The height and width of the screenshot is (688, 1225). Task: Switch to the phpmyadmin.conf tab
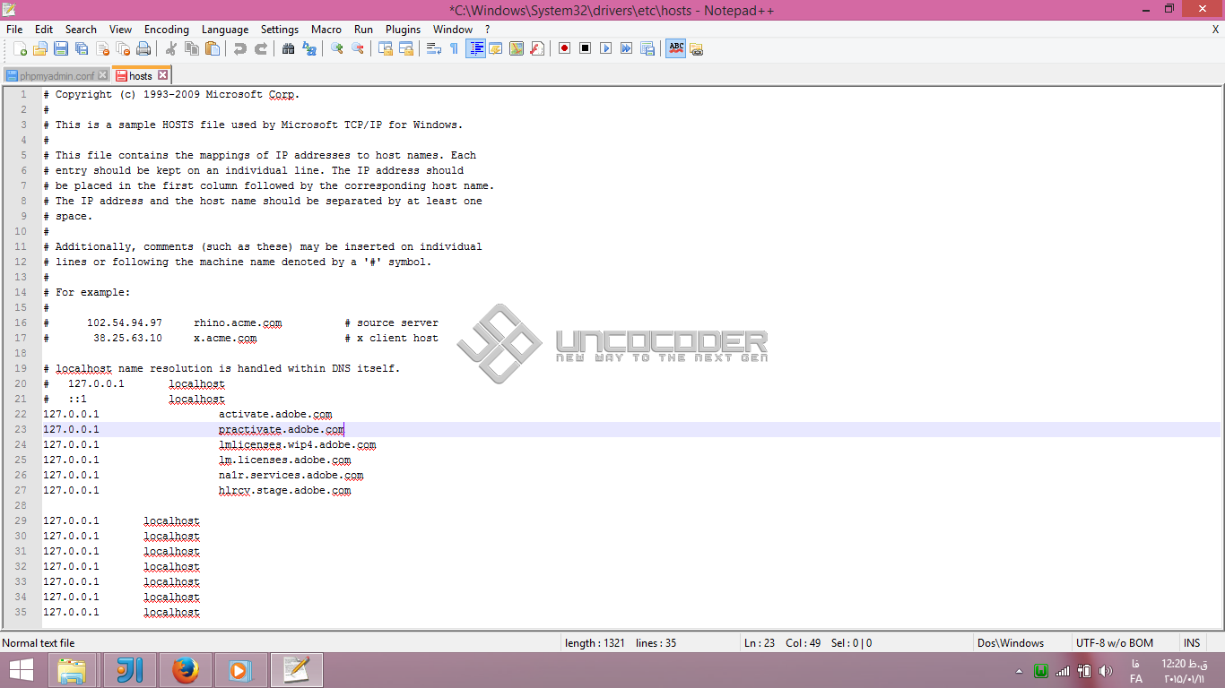coord(56,76)
